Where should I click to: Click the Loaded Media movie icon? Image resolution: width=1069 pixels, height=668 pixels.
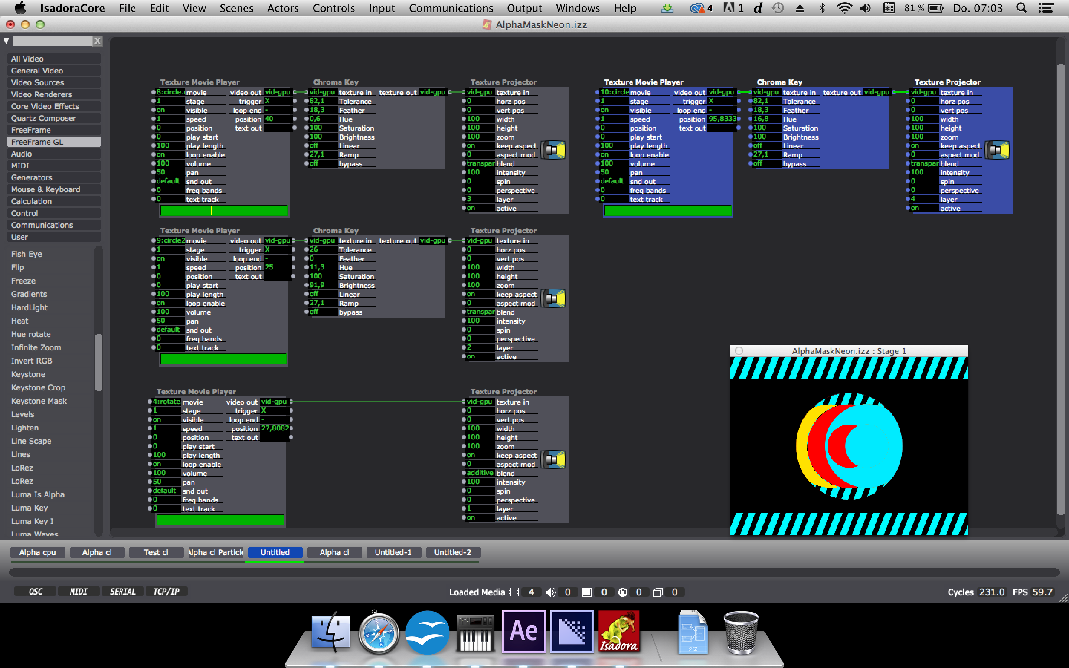pyautogui.click(x=513, y=592)
